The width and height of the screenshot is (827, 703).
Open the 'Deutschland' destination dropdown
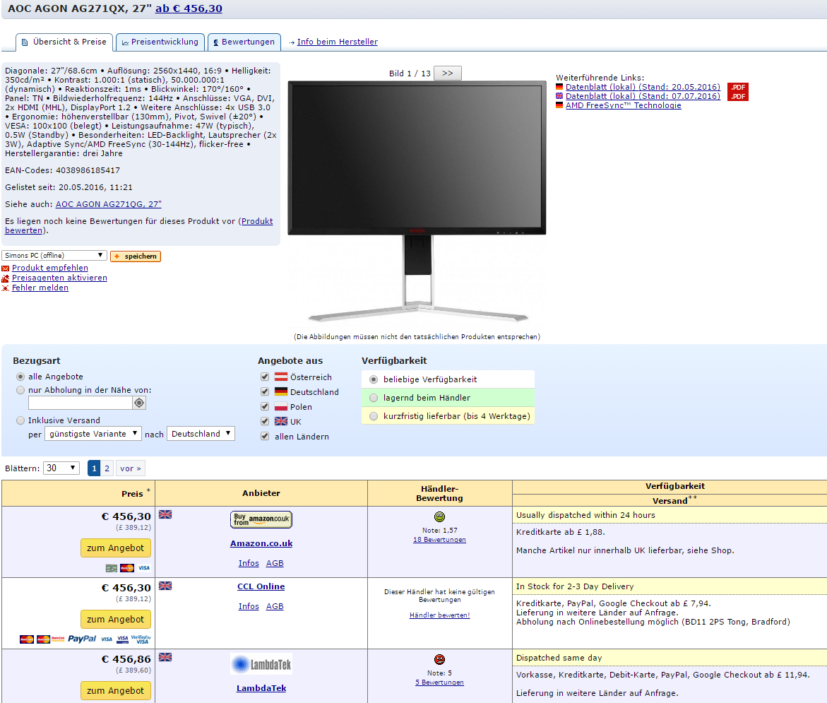(201, 434)
